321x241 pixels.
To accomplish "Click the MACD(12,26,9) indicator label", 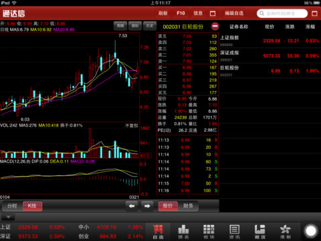I will (15, 161).
